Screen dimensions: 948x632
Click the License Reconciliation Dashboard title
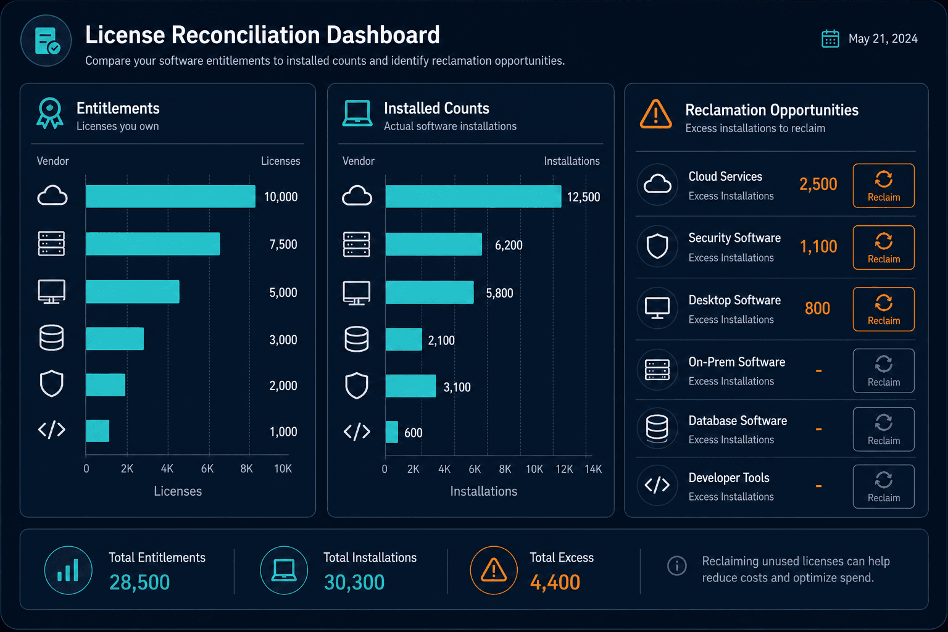263,35
